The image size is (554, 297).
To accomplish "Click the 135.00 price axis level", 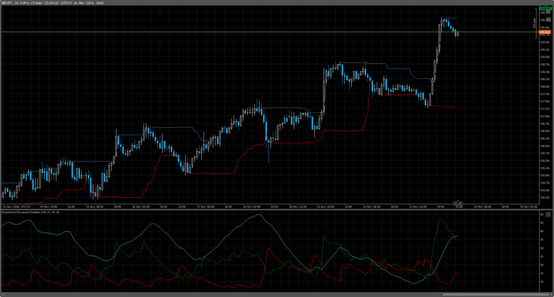I will (x=545, y=175).
